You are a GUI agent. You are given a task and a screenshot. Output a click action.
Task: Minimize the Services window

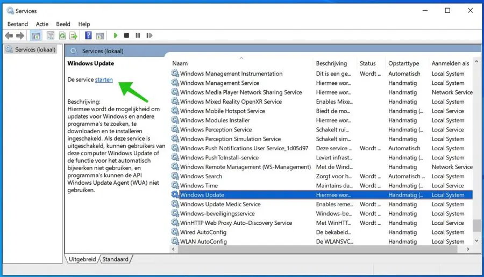425,11
